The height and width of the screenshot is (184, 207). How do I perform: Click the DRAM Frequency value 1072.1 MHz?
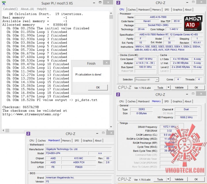(x=169, y=127)
